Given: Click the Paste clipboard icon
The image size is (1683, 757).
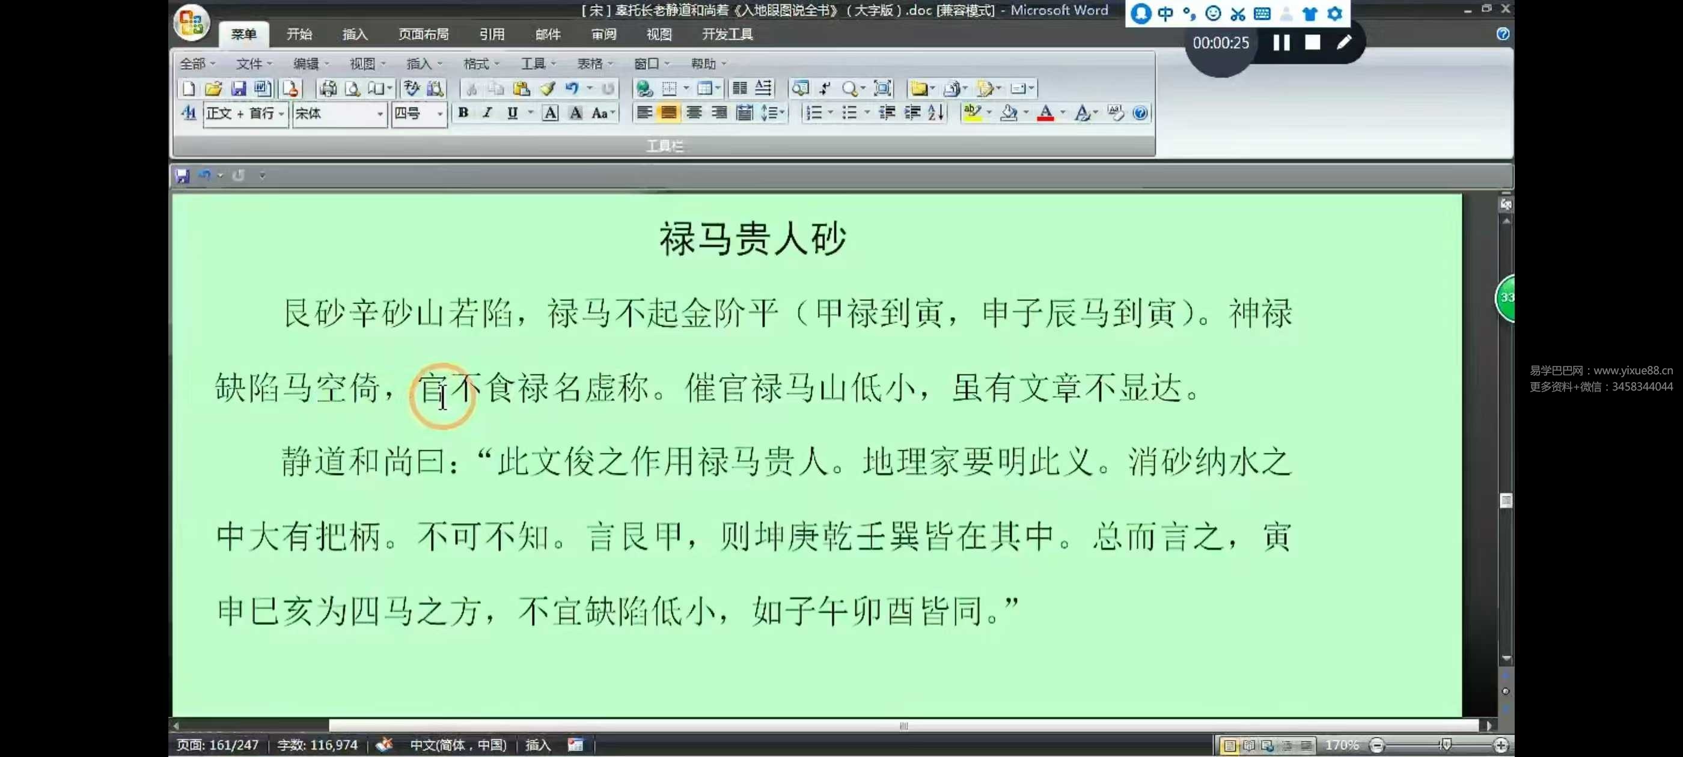Looking at the screenshot, I should click(x=521, y=88).
